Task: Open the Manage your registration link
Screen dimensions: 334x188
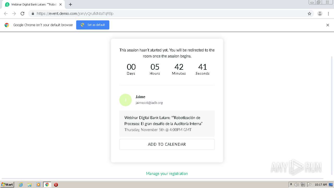Action: 167,173
